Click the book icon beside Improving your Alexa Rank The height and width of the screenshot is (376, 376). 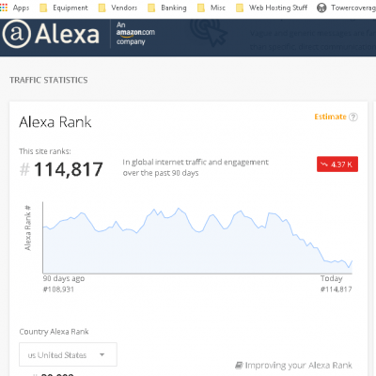point(239,365)
